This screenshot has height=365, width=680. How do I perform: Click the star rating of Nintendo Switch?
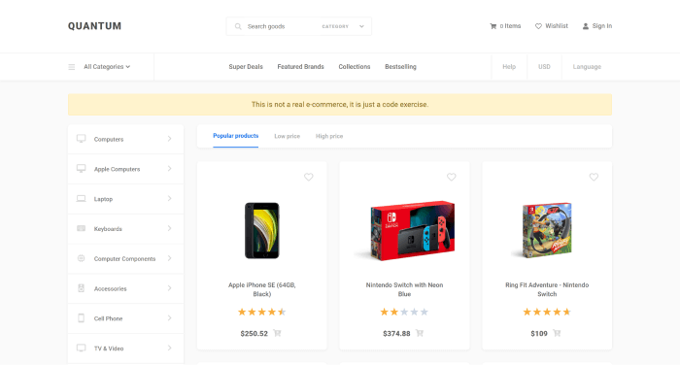coord(404,312)
